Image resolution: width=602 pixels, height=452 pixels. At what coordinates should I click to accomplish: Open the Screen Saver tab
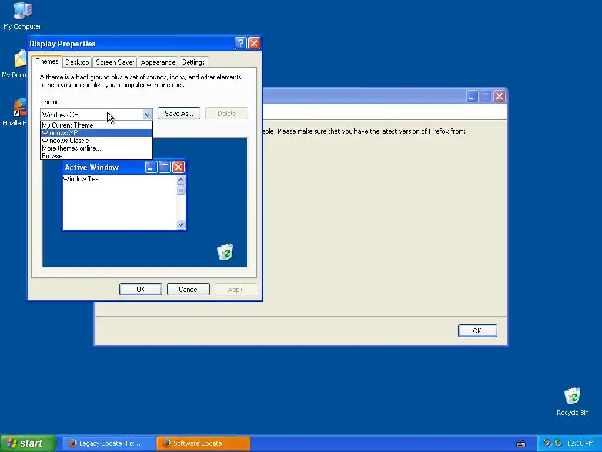coord(115,62)
